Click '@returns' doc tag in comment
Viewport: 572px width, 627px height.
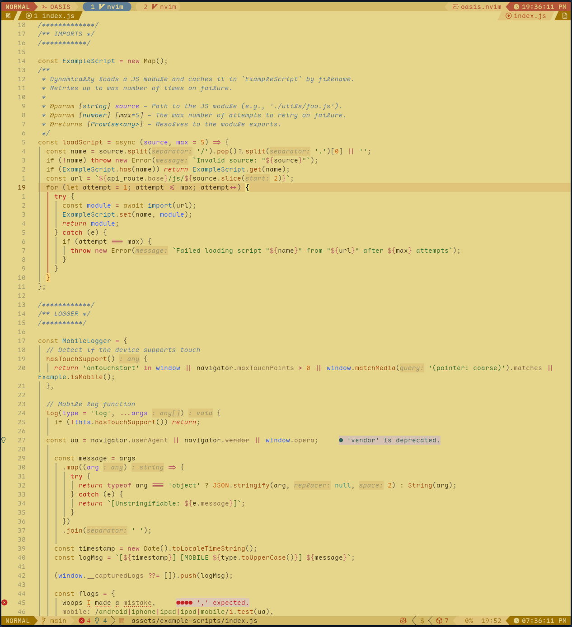point(66,124)
